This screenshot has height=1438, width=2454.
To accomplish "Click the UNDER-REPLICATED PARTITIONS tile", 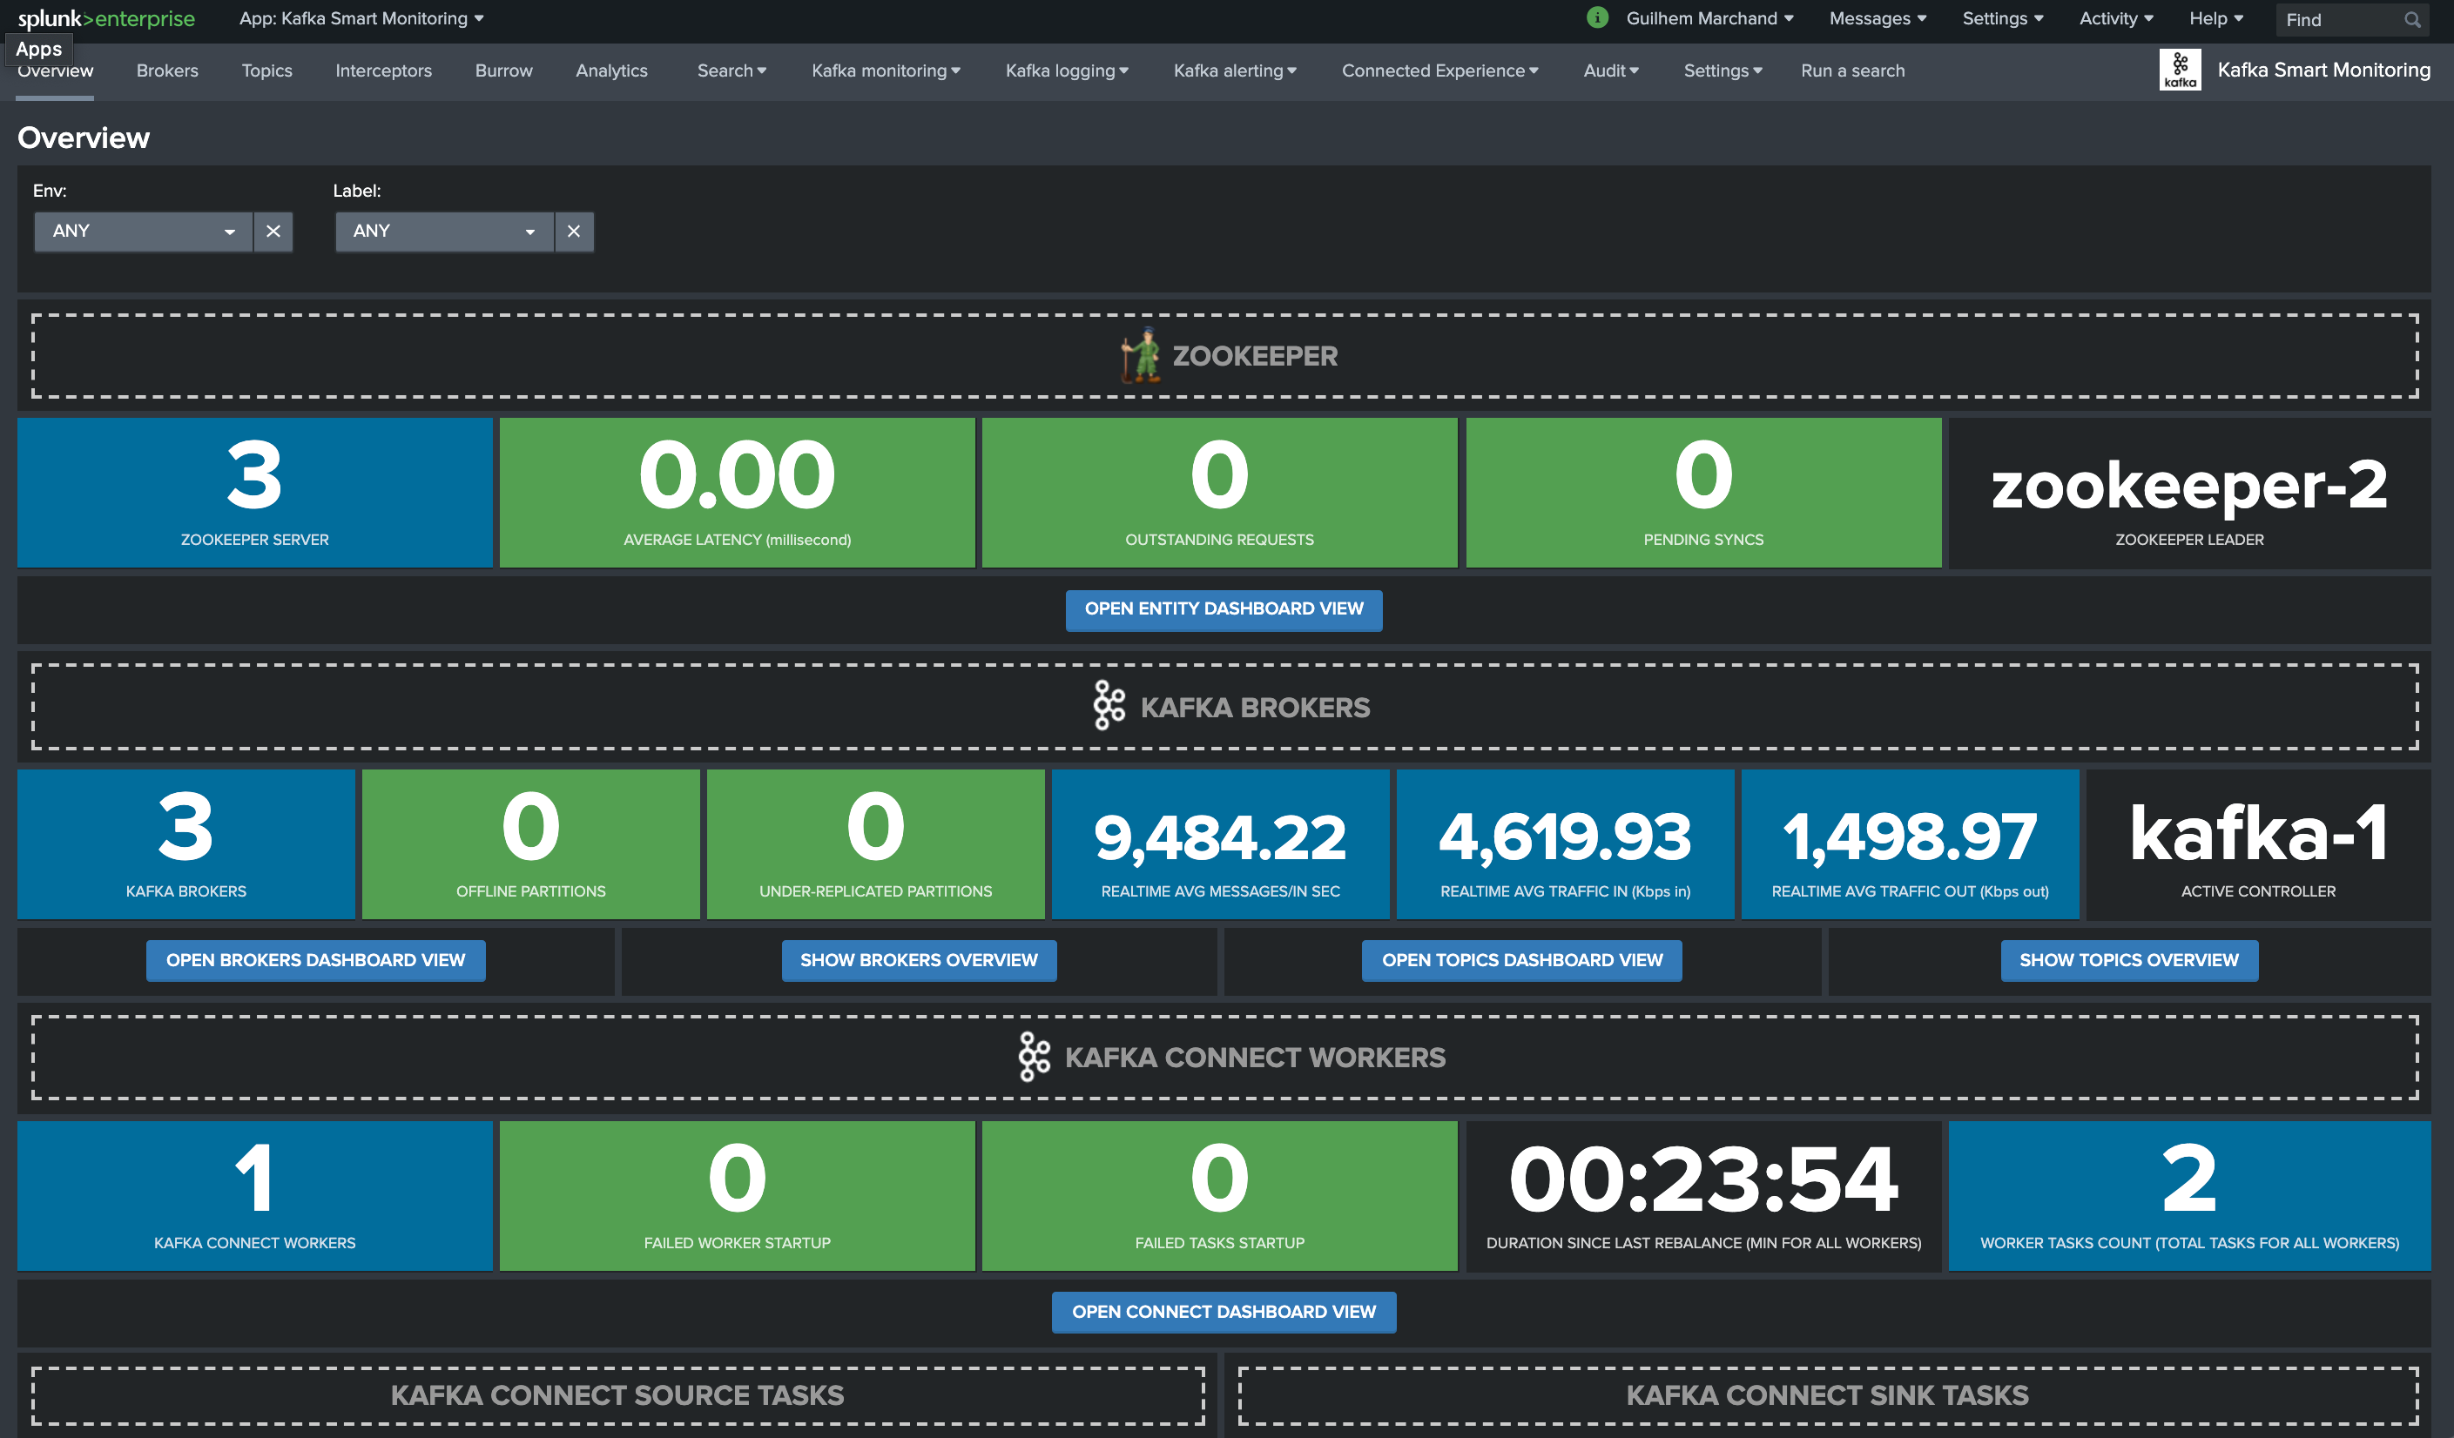I will (x=875, y=844).
